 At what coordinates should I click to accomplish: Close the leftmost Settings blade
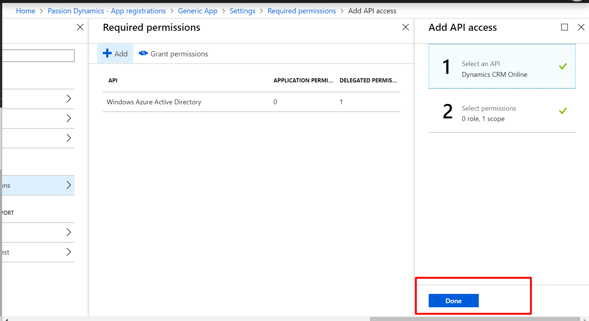(80, 27)
